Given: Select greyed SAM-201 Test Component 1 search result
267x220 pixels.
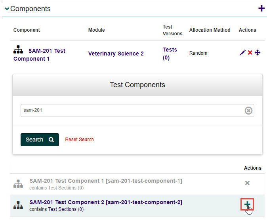Looking at the screenshot, I should click(106, 181).
